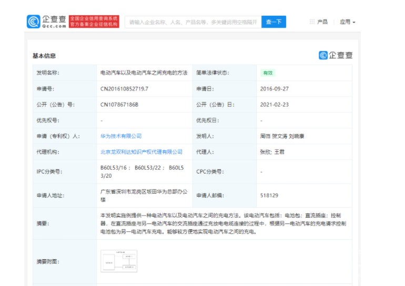This screenshot has width=405, height=286.
Task: Focus the company name search field
Action: (193, 22)
